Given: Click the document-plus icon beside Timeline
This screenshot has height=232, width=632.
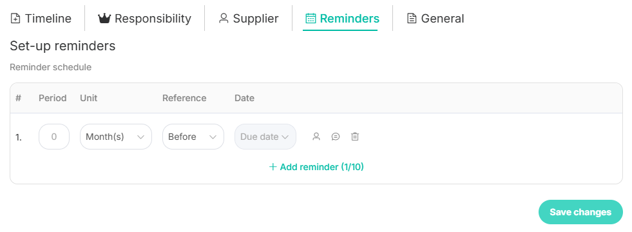Looking at the screenshot, I should 15,19.
